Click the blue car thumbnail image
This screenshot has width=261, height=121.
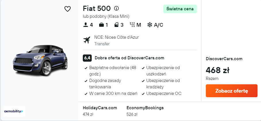point(40,60)
